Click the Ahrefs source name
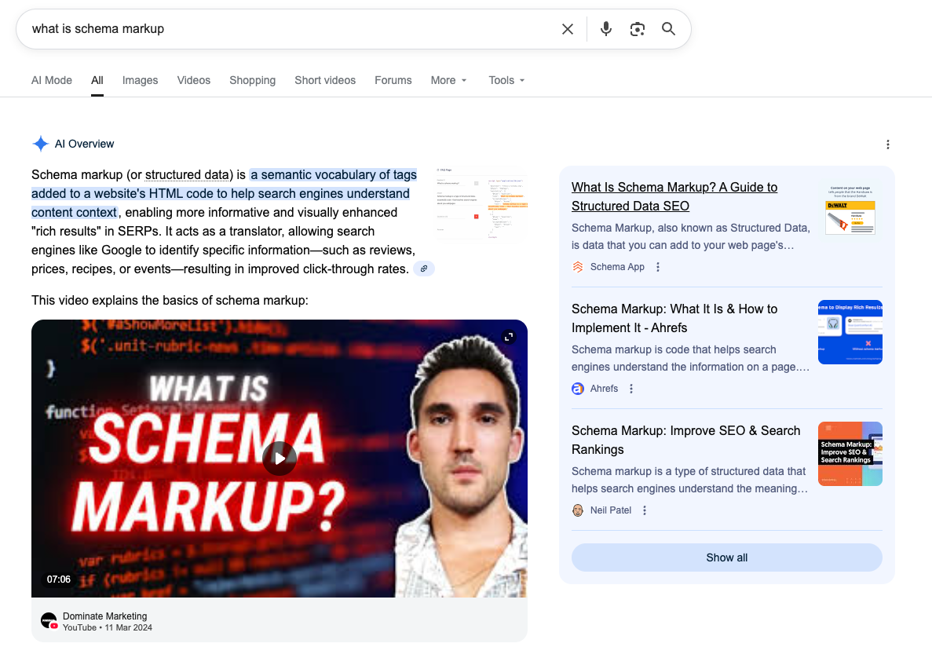 tap(604, 389)
